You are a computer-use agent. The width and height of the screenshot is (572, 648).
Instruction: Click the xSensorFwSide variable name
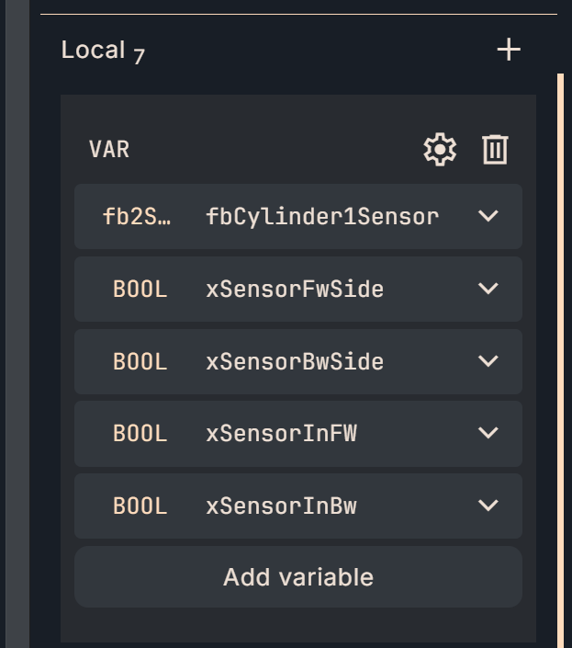(x=295, y=290)
